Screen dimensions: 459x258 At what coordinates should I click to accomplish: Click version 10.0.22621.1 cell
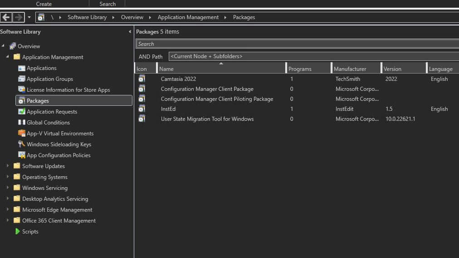click(400, 119)
